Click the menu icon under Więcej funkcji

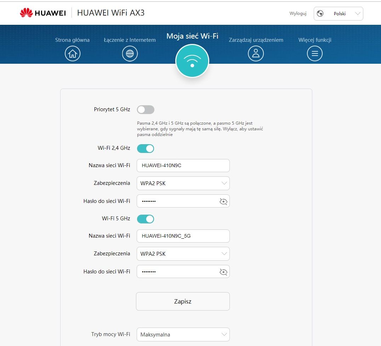(x=315, y=53)
